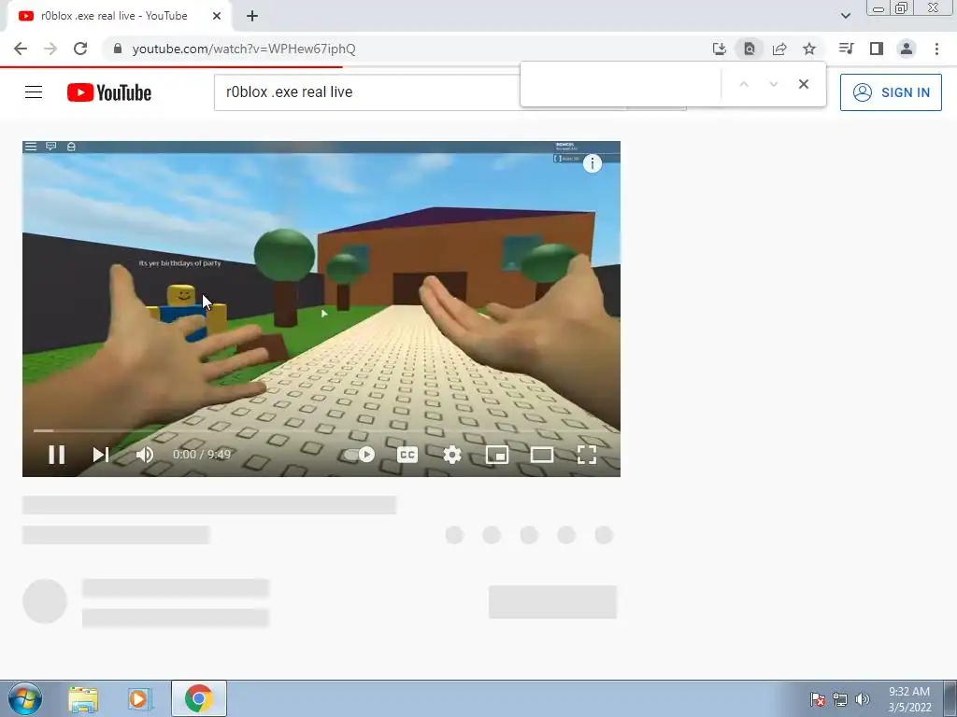The height and width of the screenshot is (717, 957).
Task: Go forward in browser history
Action: [x=50, y=49]
